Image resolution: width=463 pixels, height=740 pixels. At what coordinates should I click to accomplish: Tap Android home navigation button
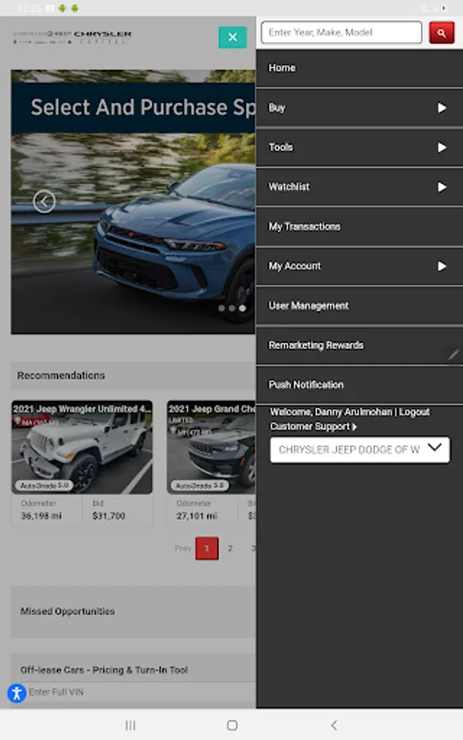coord(232,725)
